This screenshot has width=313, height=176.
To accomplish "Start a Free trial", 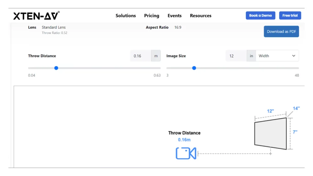I will [290, 16].
